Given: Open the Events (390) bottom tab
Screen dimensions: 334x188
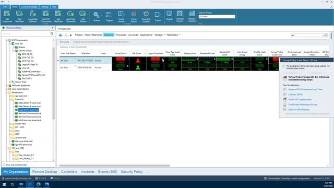Looking at the screenshot, I should pyautogui.click(x=108, y=172).
